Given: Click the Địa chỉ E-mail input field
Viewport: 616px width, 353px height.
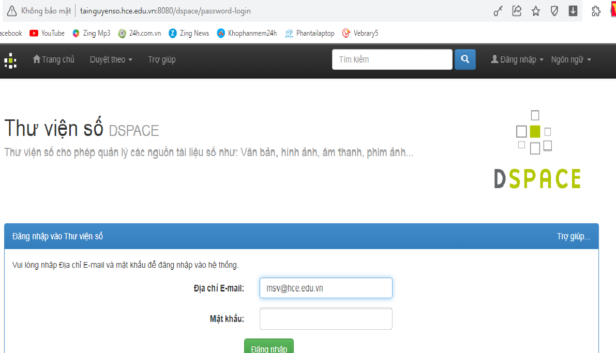Looking at the screenshot, I should point(326,288).
